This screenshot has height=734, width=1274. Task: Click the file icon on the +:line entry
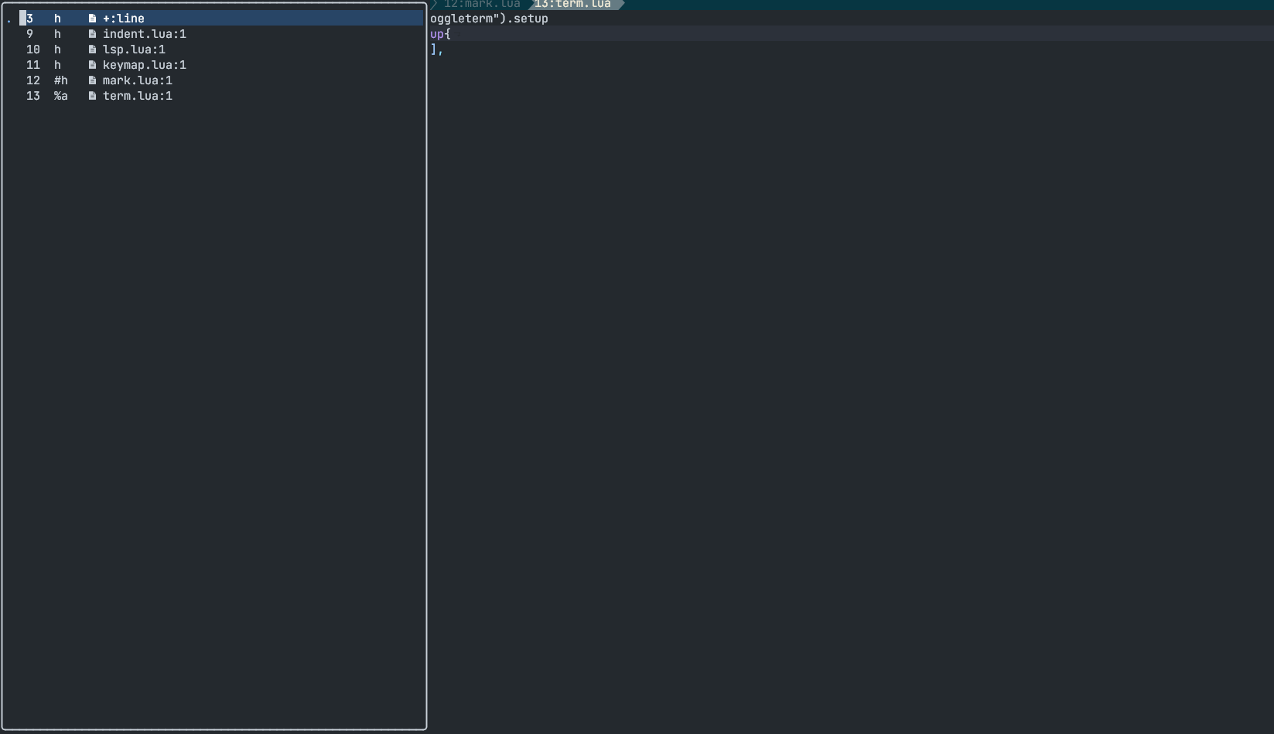93,19
